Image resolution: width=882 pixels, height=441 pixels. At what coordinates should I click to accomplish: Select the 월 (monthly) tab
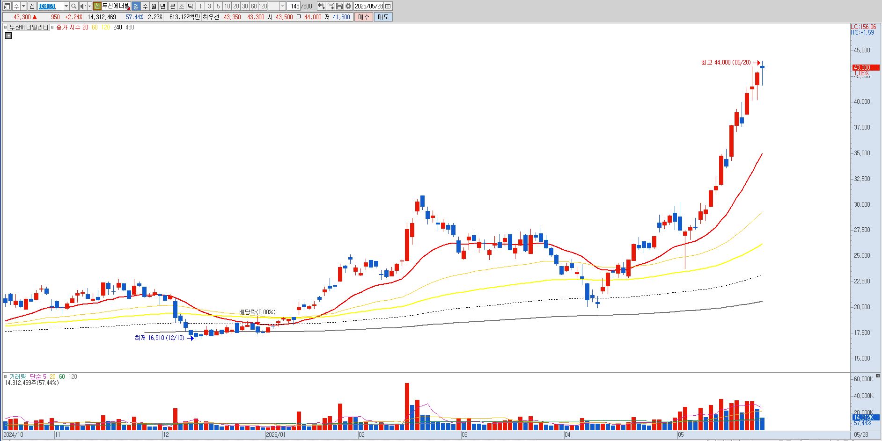pos(154,6)
